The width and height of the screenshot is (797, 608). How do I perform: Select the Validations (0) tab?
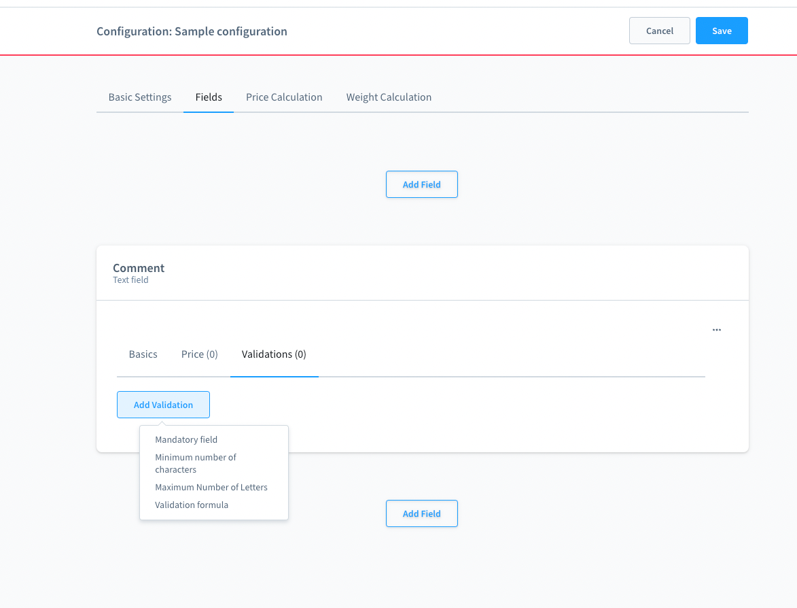(274, 354)
